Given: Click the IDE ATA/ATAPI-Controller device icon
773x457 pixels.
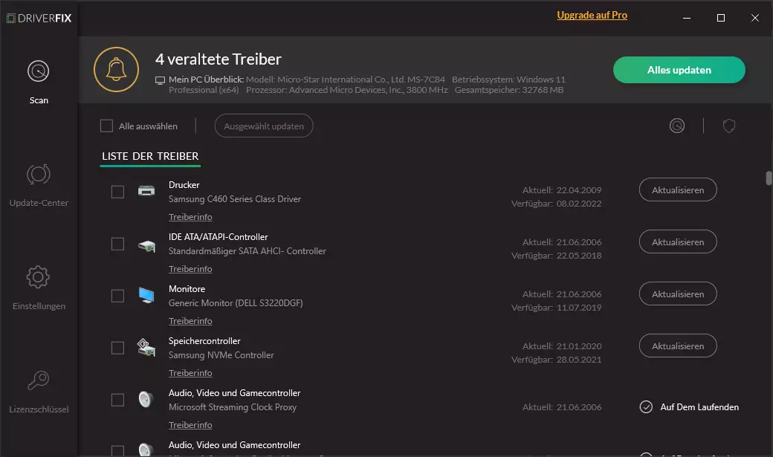Looking at the screenshot, I should 146,245.
